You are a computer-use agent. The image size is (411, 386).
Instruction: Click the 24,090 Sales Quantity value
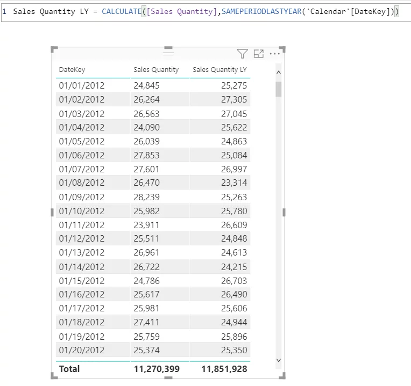pos(146,127)
